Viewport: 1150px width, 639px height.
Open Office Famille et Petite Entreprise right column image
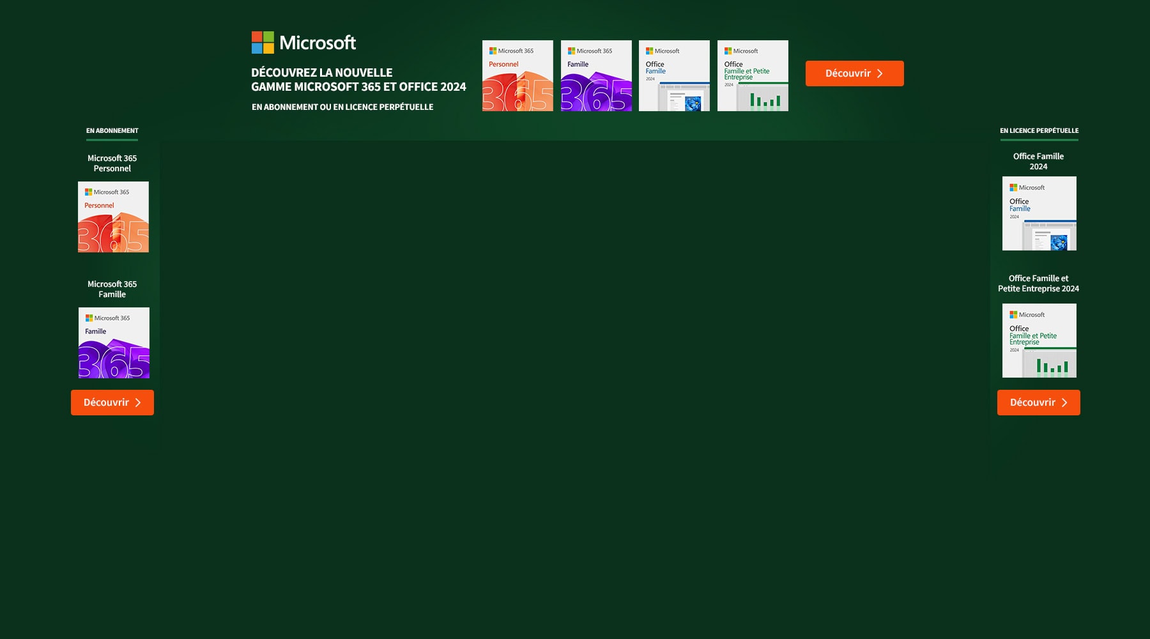pos(1039,341)
